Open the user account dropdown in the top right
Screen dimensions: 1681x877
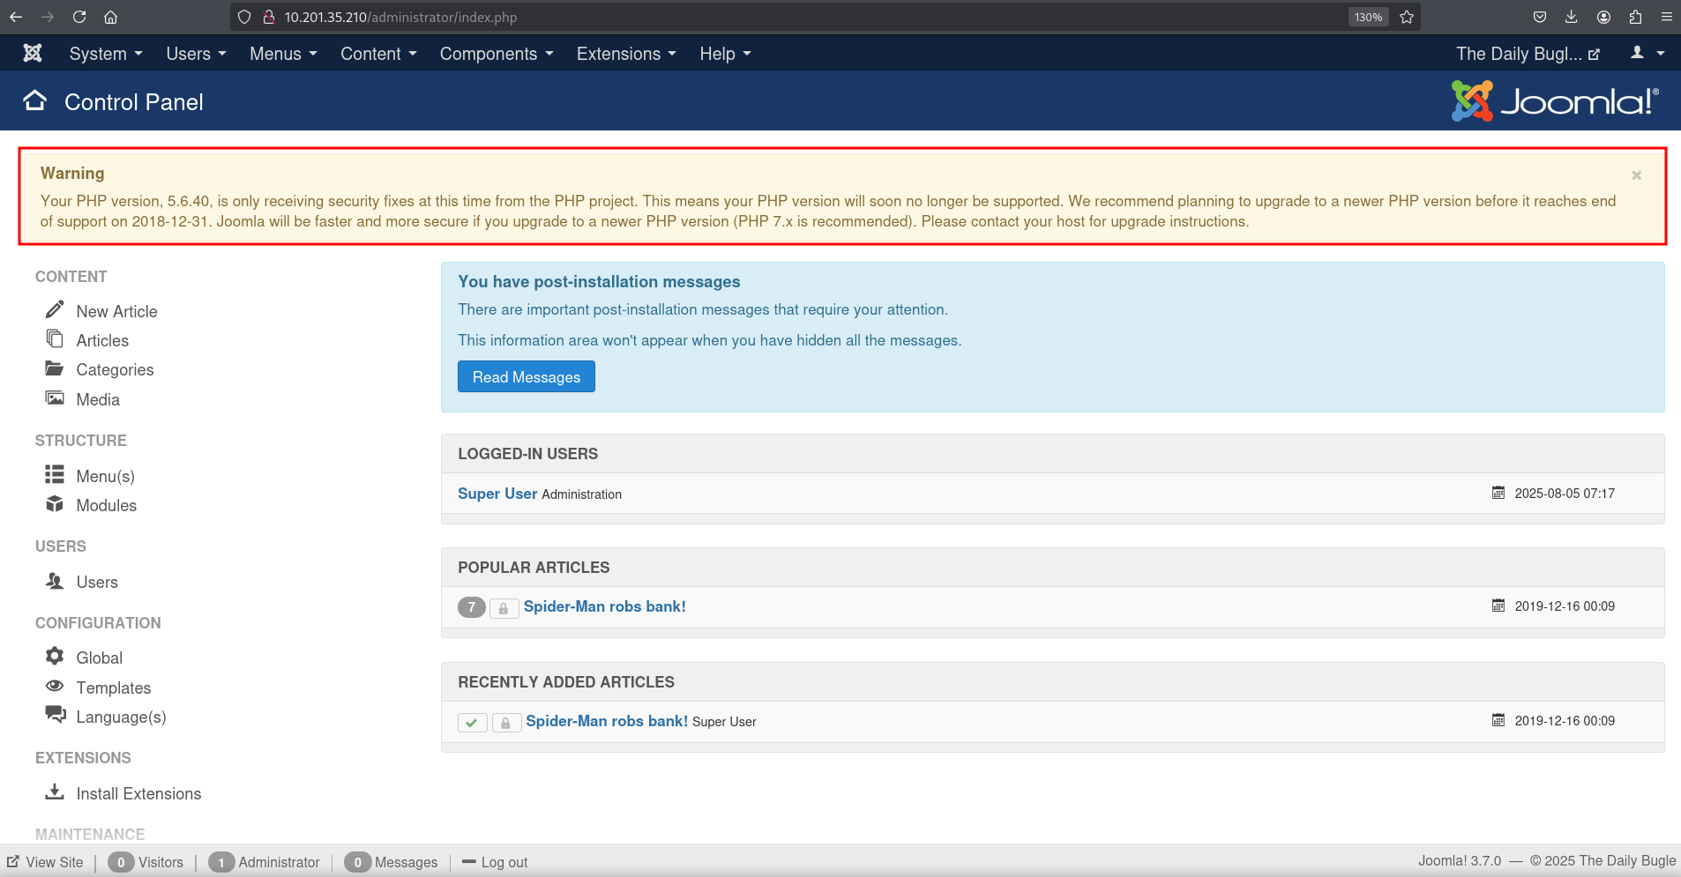(x=1647, y=54)
